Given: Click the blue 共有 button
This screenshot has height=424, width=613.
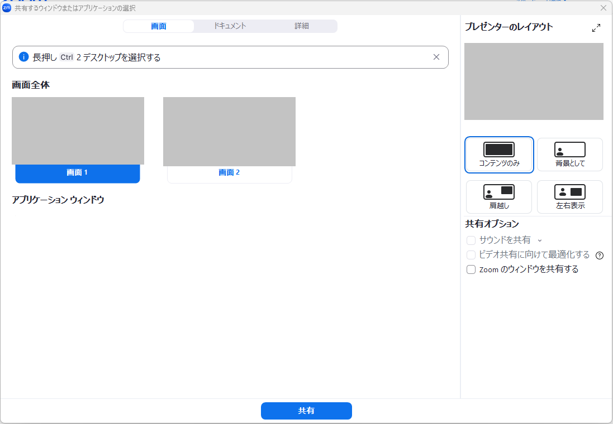Looking at the screenshot, I should click(306, 411).
